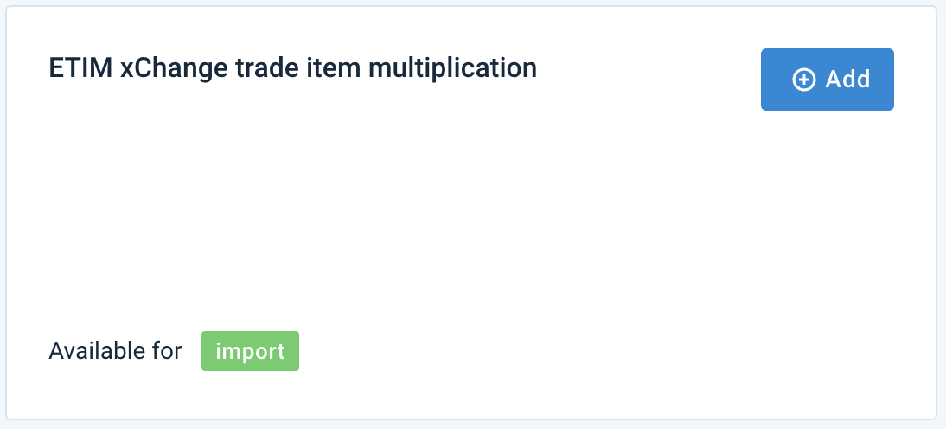Select the Available for text
The image size is (946, 429).
point(115,351)
